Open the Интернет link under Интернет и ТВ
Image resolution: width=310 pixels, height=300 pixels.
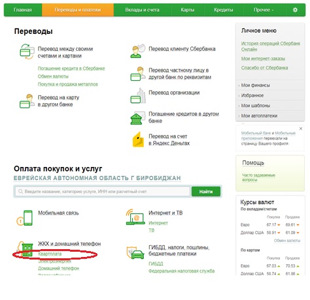[x=158, y=223]
